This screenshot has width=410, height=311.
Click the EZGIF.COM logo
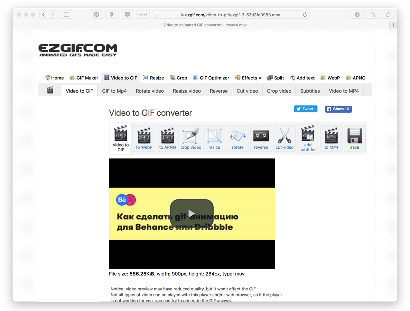78,50
